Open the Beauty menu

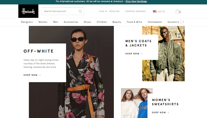[x=117, y=22]
